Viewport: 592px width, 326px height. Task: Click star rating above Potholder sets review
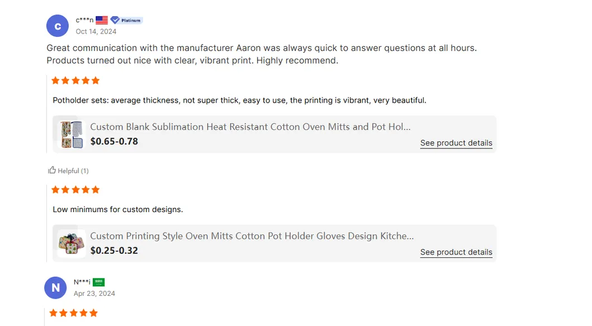pos(75,80)
